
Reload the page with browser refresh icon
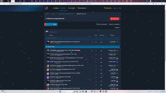point(7,4)
